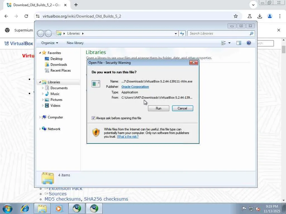Open the "What's the risk?" link
This screenshot has width=286, height=214.
click(128, 137)
